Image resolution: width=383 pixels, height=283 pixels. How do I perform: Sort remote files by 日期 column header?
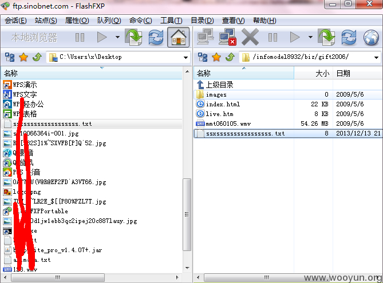pyautogui.click(x=358, y=73)
